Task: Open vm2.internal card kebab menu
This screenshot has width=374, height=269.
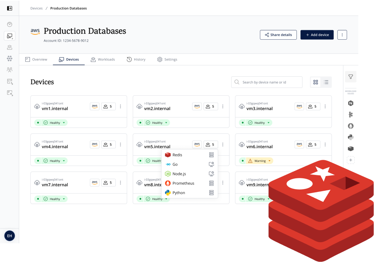Action: point(223,107)
